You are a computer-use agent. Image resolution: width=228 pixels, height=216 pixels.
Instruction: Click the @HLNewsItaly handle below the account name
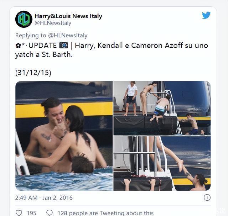click(53, 23)
